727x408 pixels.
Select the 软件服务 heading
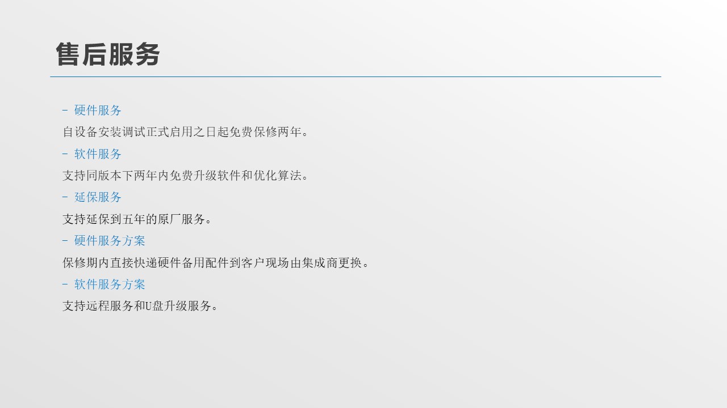pos(98,154)
